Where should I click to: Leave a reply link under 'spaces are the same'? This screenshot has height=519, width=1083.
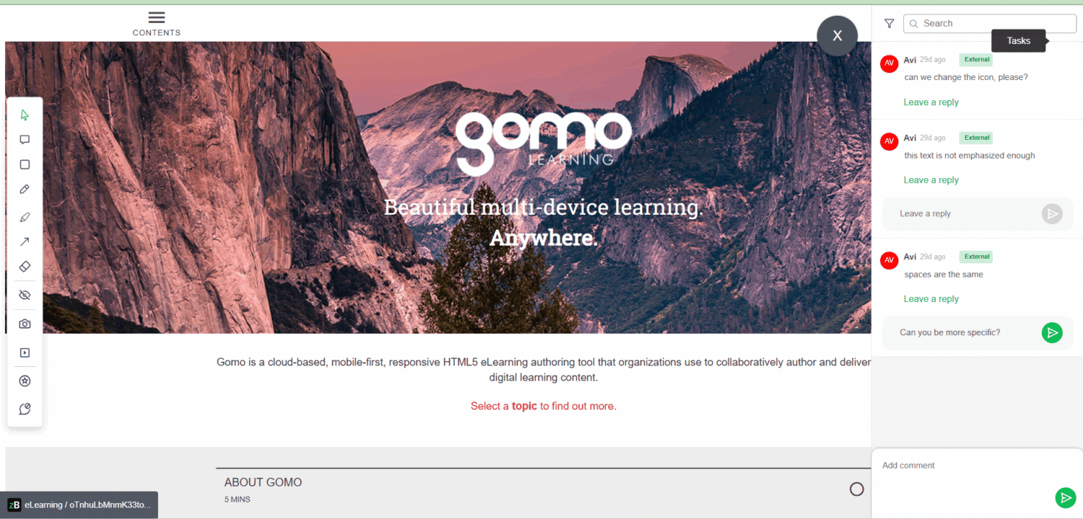click(x=931, y=299)
